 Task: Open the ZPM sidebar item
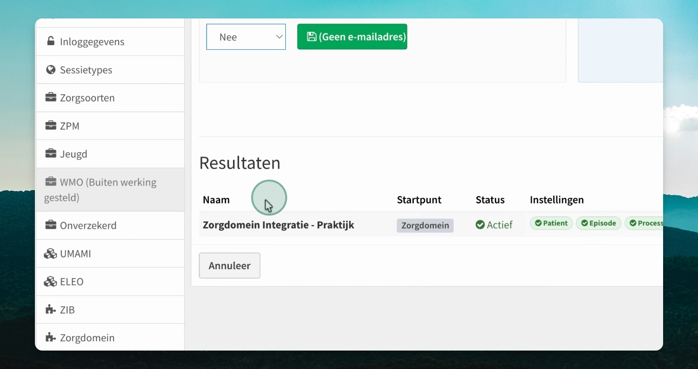[x=110, y=126]
